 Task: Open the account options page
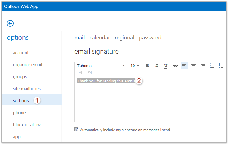click(x=21, y=53)
